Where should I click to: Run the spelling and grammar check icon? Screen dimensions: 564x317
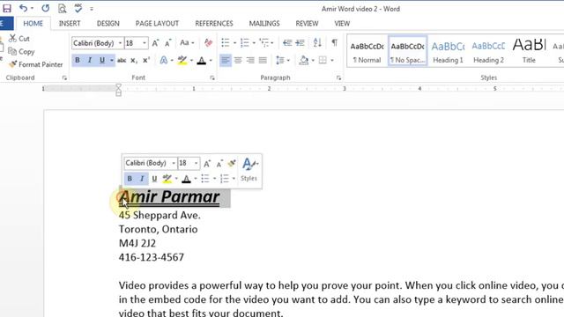tap(78, 8)
